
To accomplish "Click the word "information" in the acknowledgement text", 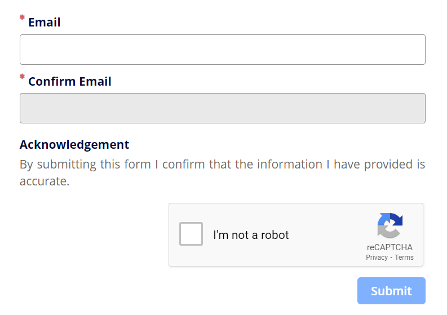I will tap(289, 165).
